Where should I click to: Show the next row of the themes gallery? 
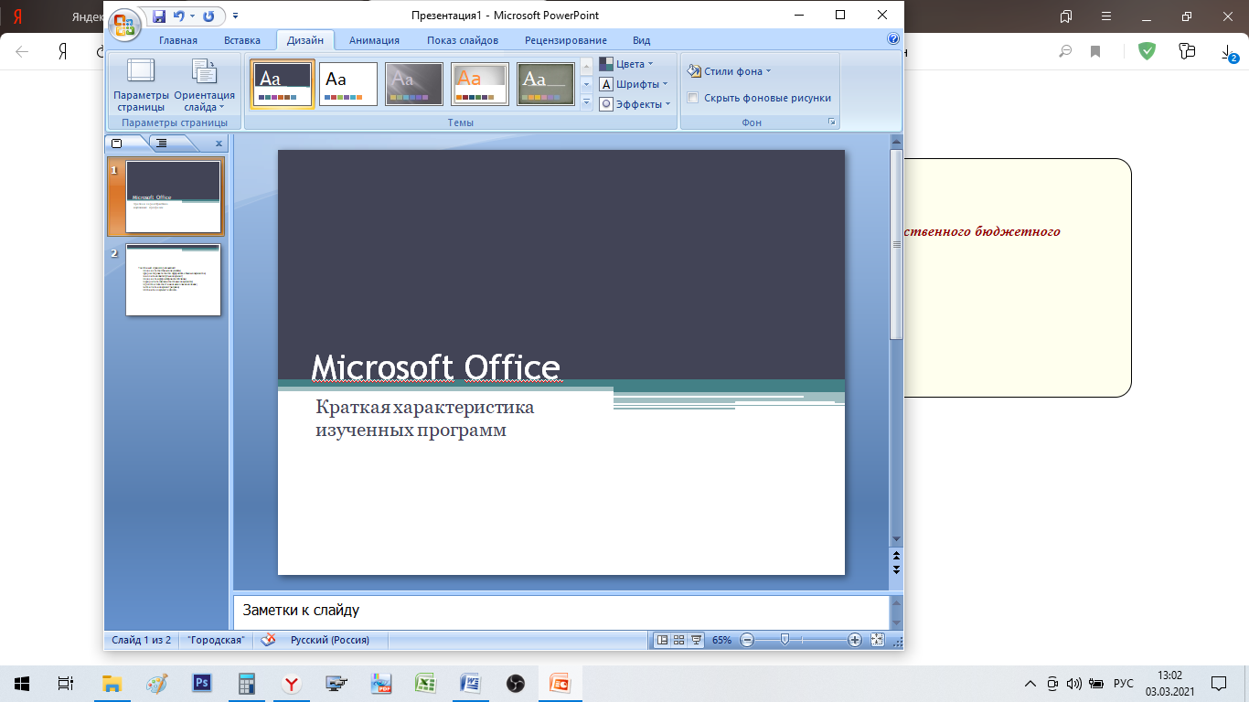[x=587, y=85]
